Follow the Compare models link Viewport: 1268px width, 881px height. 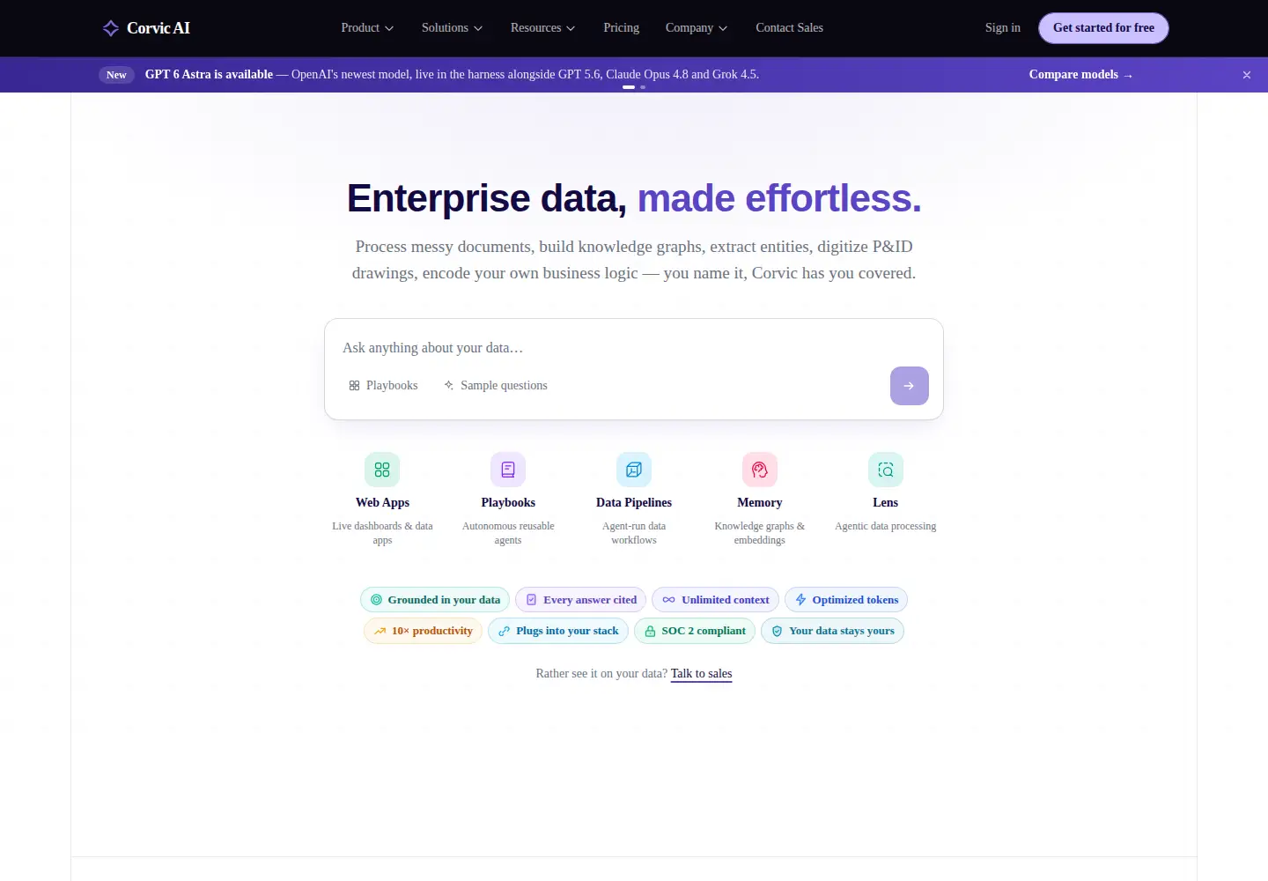[x=1080, y=75]
